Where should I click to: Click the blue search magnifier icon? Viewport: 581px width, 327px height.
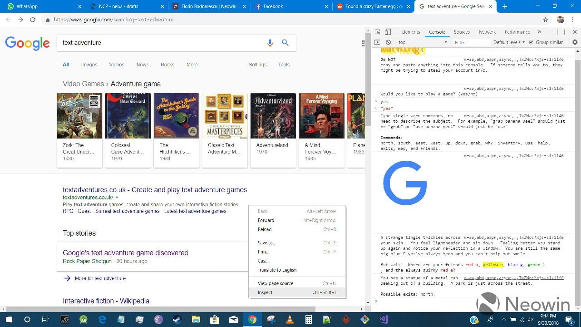pyautogui.click(x=285, y=43)
